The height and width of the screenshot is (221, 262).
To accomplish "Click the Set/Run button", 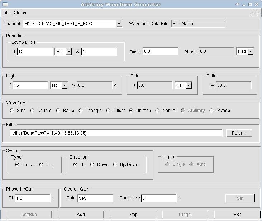I will pyautogui.click(x=29, y=214).
